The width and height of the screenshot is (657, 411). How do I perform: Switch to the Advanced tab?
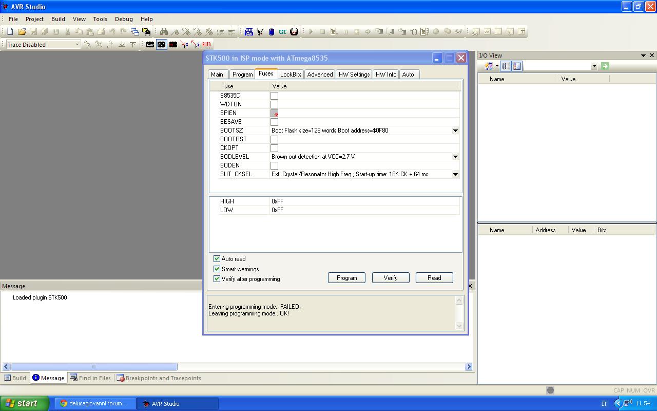[320, 74]
